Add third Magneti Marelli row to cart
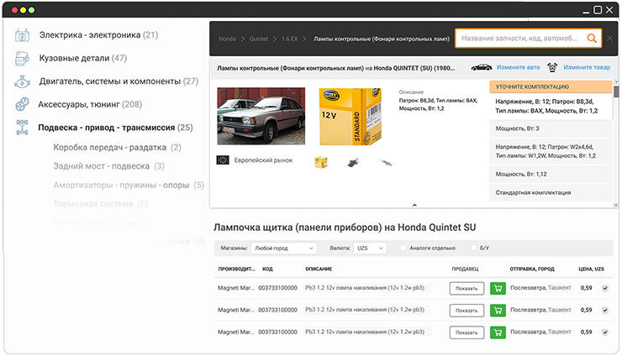 pos(498,332)
